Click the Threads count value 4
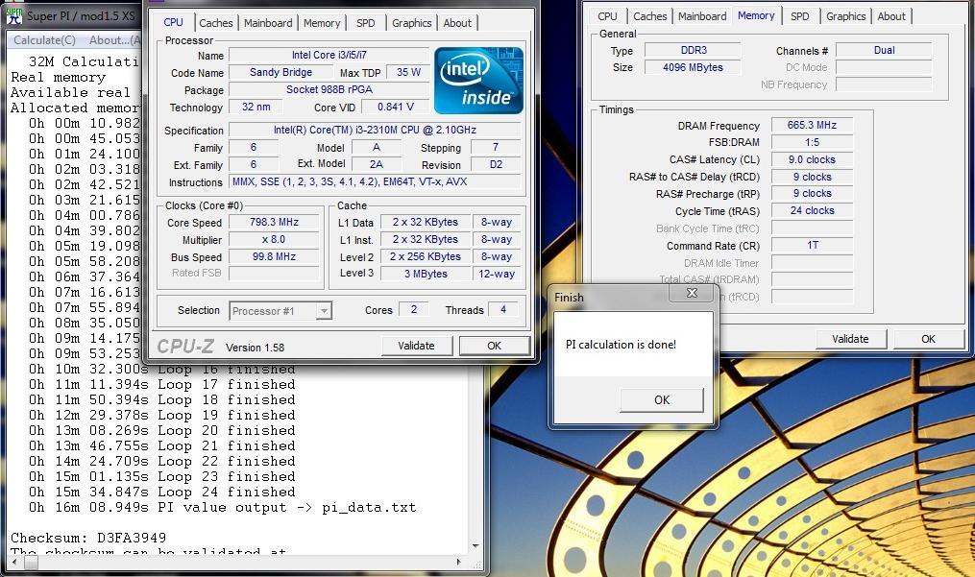 (x=503, y=309)
